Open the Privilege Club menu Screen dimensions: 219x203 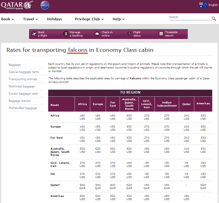point(87,19)
